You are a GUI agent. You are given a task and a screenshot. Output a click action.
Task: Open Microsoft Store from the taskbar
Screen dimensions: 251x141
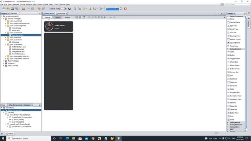pyautogui.click(x=80, y=138)
